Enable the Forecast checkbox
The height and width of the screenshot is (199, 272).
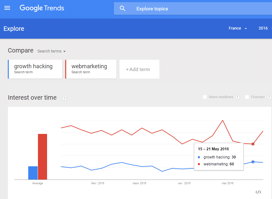[x=247, y=97]
